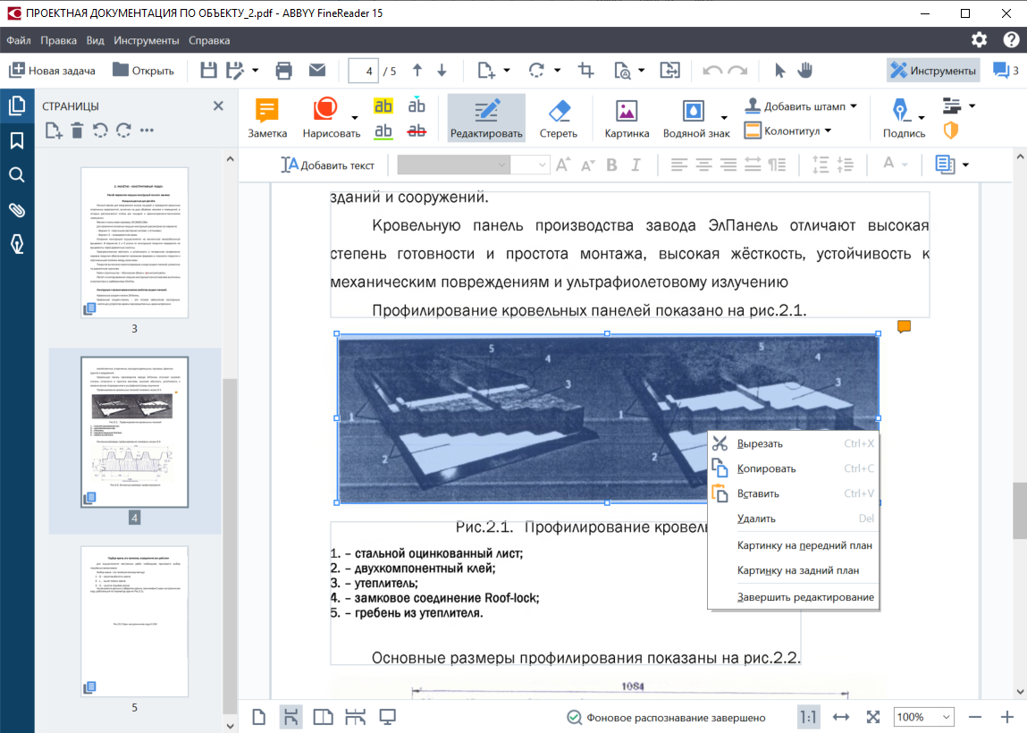The width and height of the screenshot is (1027, 733).
Task: Open the attachments paperclip panel
Action: coord(16,210)
